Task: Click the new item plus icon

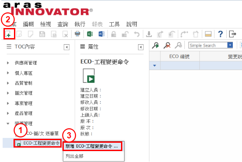Action: coord(8,34)
